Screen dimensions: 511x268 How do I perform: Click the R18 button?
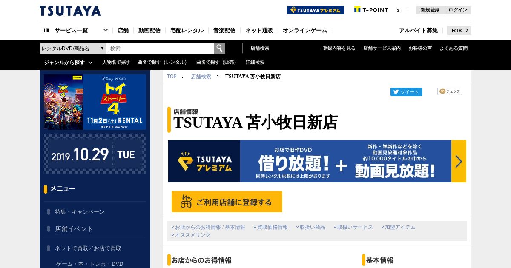click(x=459, y=30)
